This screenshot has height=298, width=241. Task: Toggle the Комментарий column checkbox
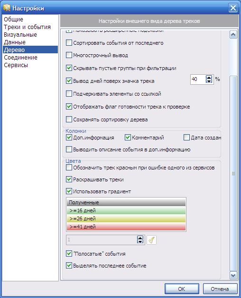click(128, 137)
